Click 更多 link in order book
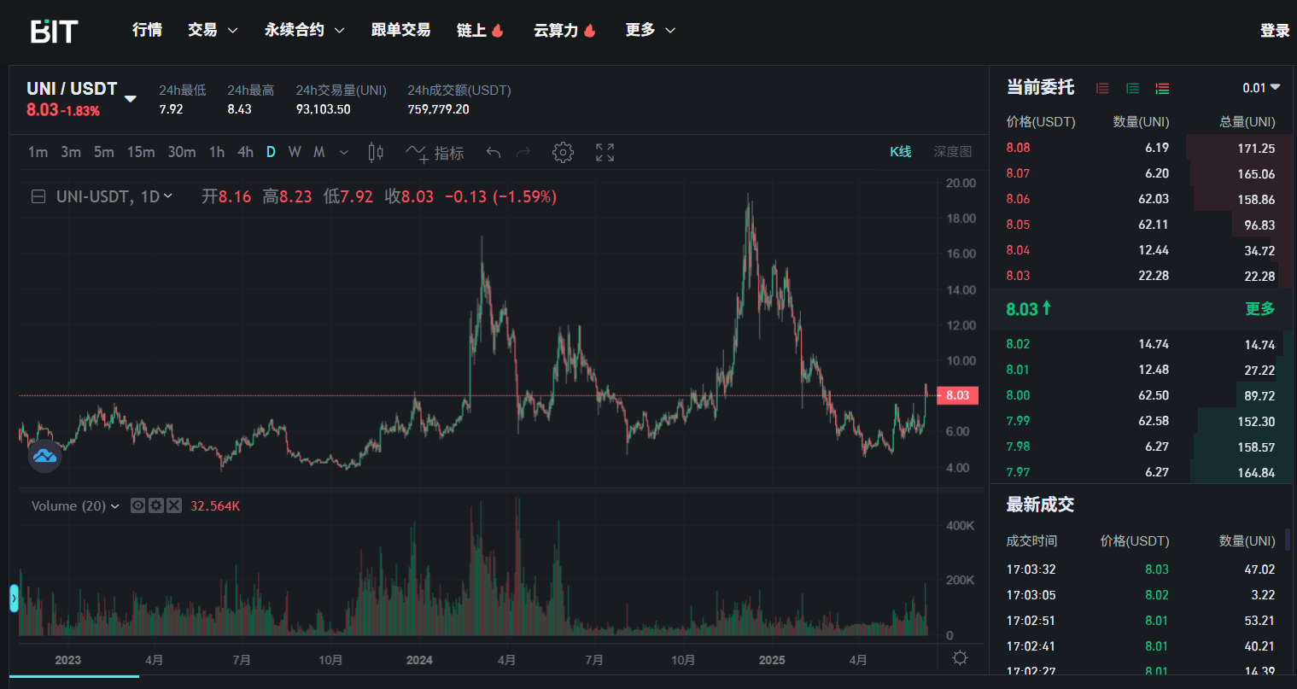 pyautogui.click(x=1259, y=308)
